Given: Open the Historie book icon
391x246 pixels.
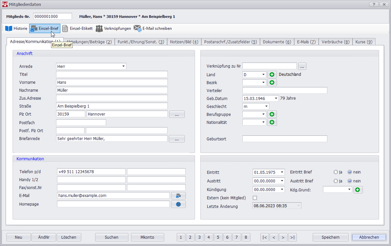Looking at the screenshot, I should pos(9,28).
